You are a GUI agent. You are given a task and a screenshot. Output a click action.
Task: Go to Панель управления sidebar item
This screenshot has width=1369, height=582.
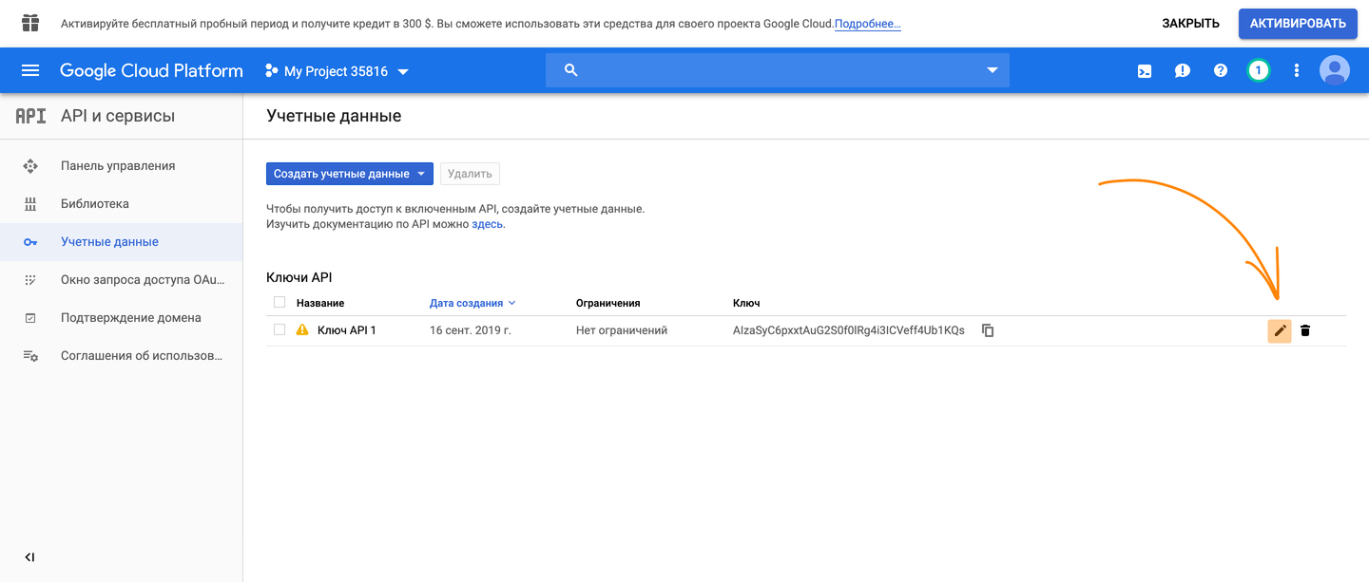(118, 166)
